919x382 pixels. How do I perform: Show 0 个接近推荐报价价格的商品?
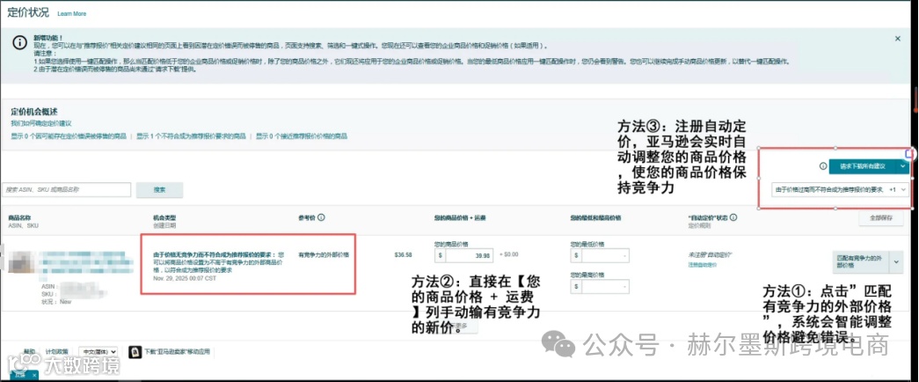(x=302, y=136)
